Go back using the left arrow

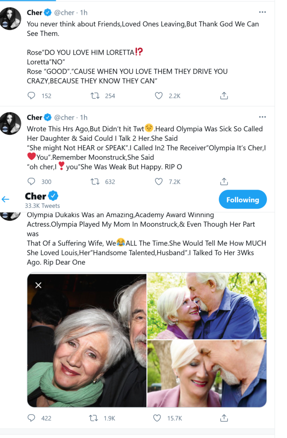[6, 199]
